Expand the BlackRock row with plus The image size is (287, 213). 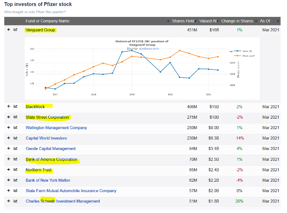pyautogui.click(x=8, y=106)
